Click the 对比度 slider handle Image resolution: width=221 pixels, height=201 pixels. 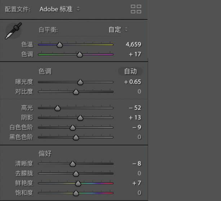coord(76,92)
